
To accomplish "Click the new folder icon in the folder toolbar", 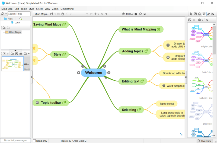I will pos(4,28).
